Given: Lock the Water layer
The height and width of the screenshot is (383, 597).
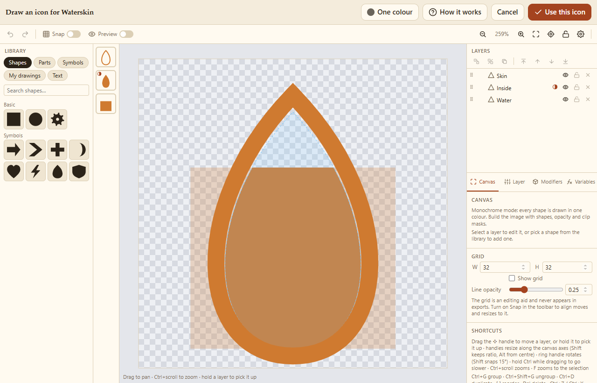Looking at the screenshot, I should click(x=576, y=99).
